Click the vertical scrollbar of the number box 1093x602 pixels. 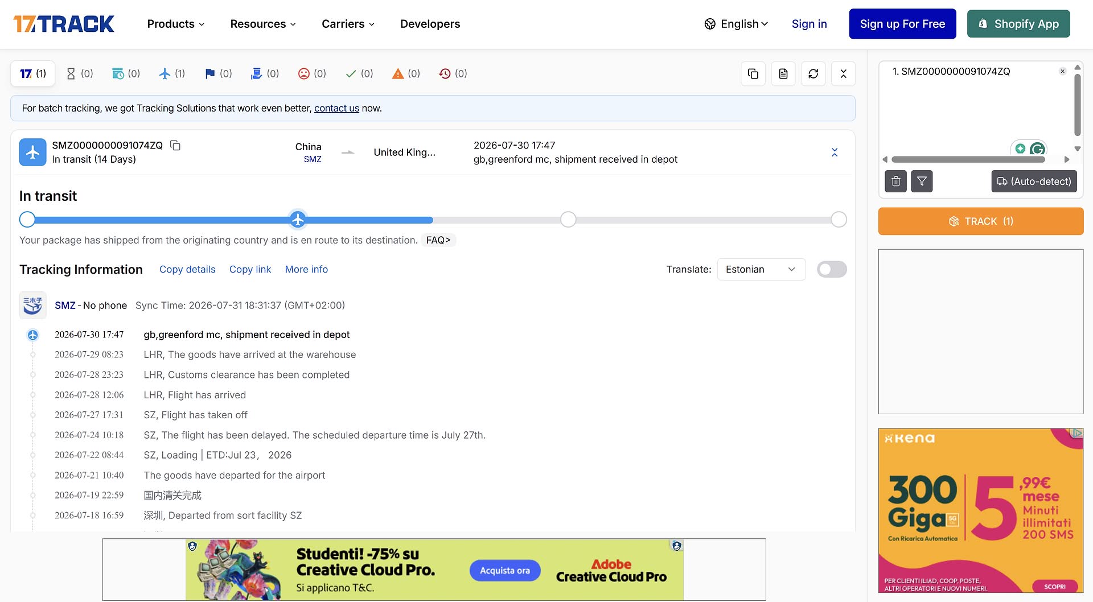point(1077,105)
